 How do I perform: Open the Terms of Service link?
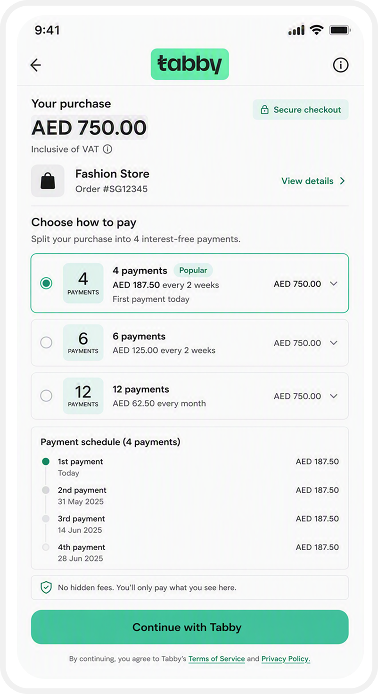pos(217,659)
